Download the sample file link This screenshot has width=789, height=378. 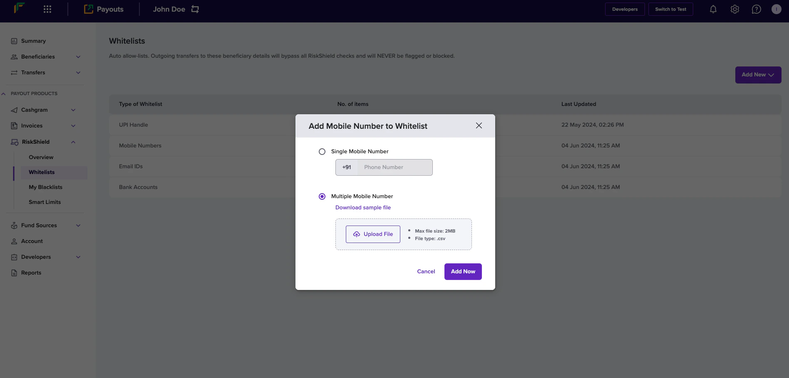[363, 208]
